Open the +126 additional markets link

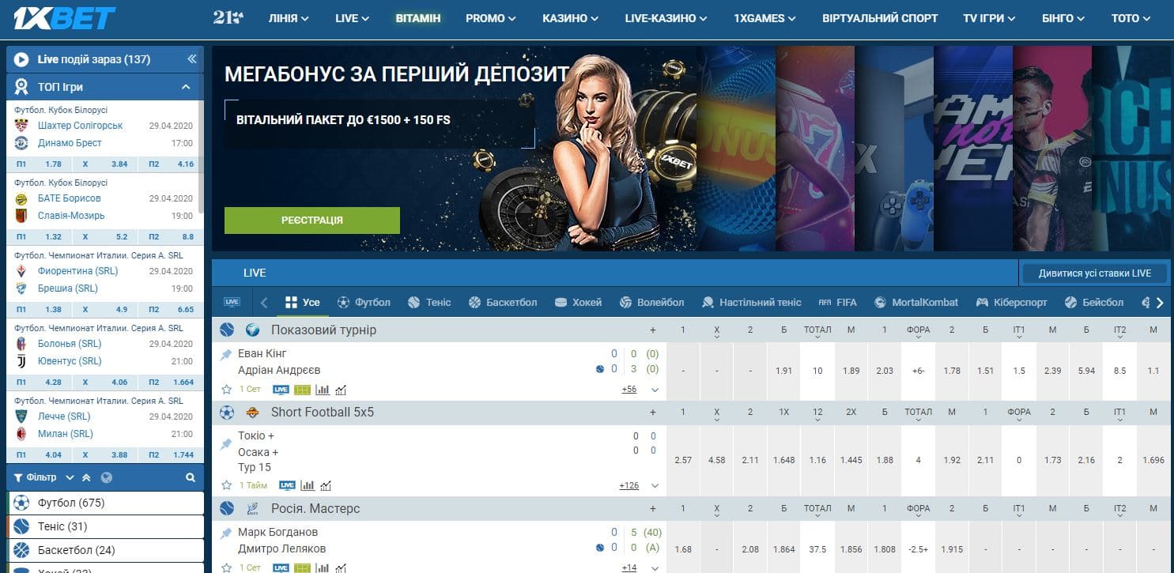pos(629,485)
